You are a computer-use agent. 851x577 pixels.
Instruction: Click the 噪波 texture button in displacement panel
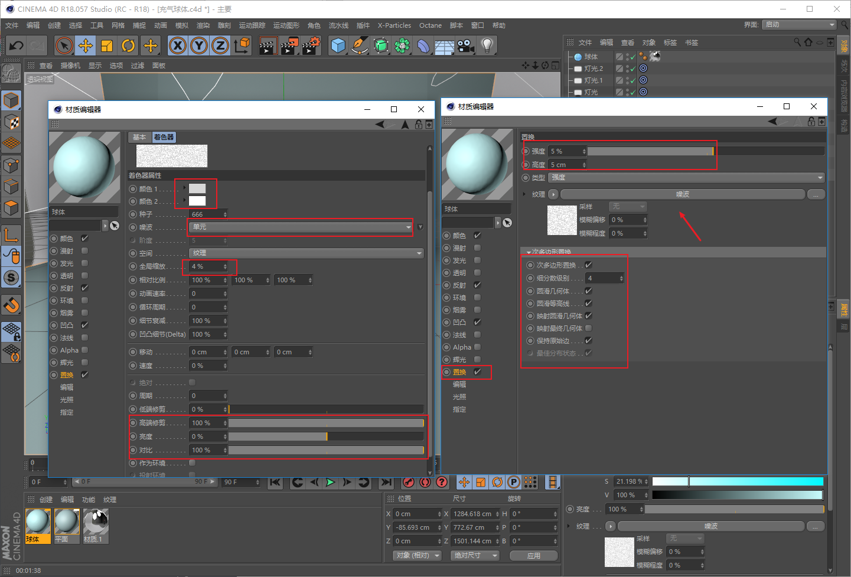click(x=682, y=194)
